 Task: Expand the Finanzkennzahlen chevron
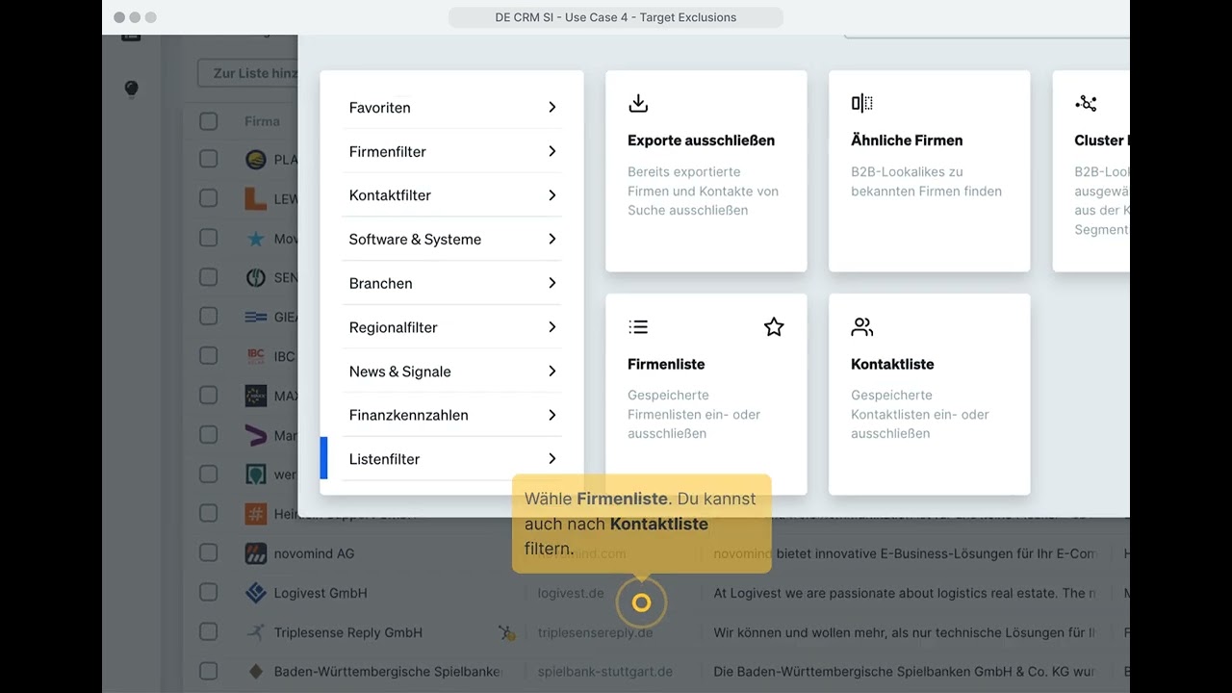click(552, 415)
